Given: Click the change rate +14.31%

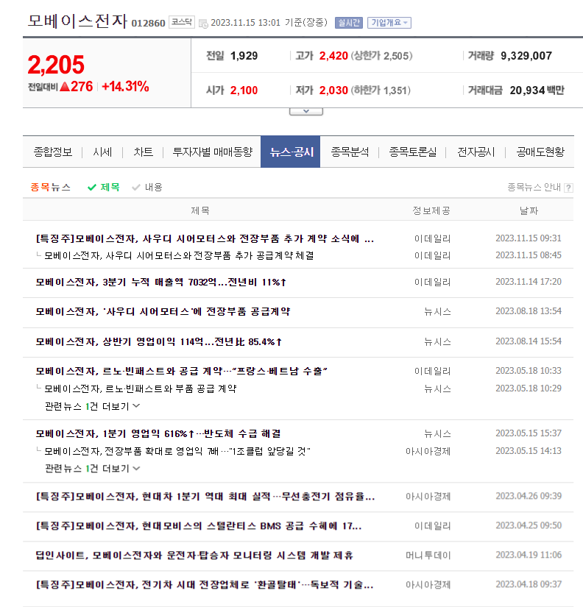Looking at the screenshot, I should [x=126, y=86].
